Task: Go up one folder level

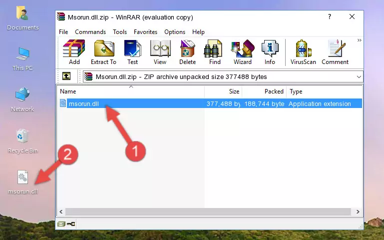Action: click(66, 76)
